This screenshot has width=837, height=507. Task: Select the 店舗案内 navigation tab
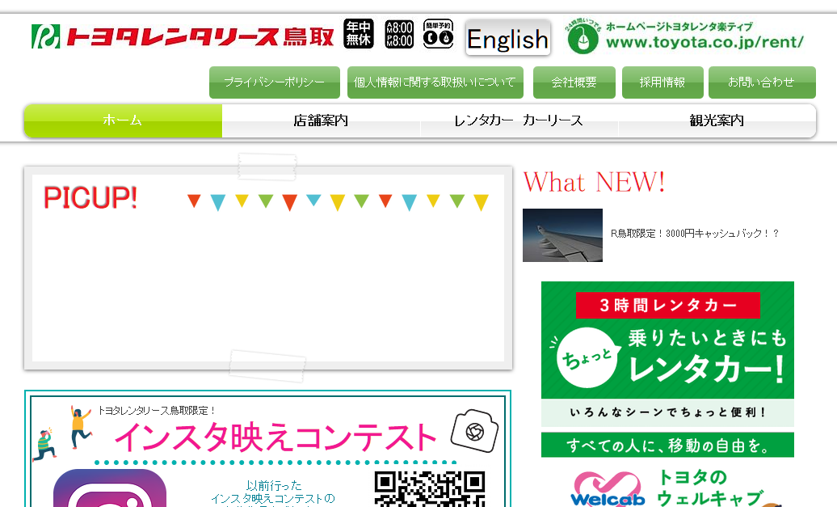coord(321,120)
